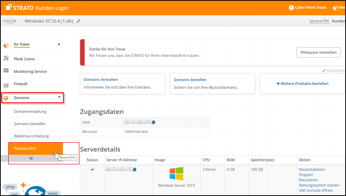The height and width of the screenshot is (196, 346).
Task: Click the 4 GB RAM cell
Action: [231, 170]
